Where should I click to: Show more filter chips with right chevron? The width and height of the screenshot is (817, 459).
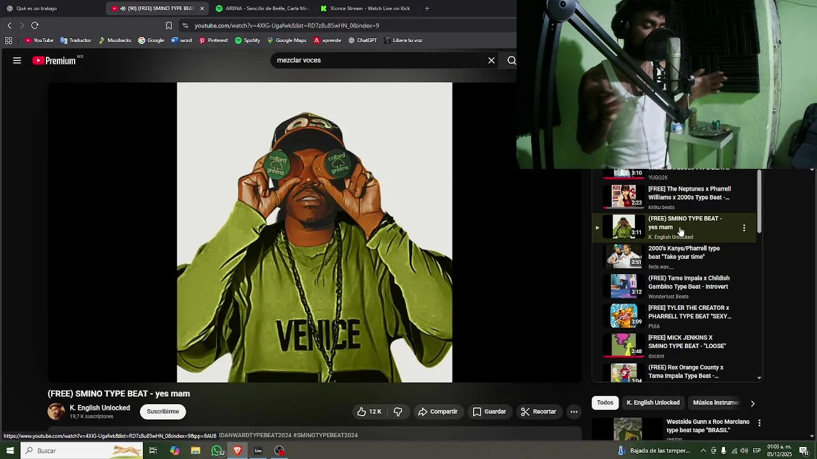pyautogui.click(x=753, y=403)
